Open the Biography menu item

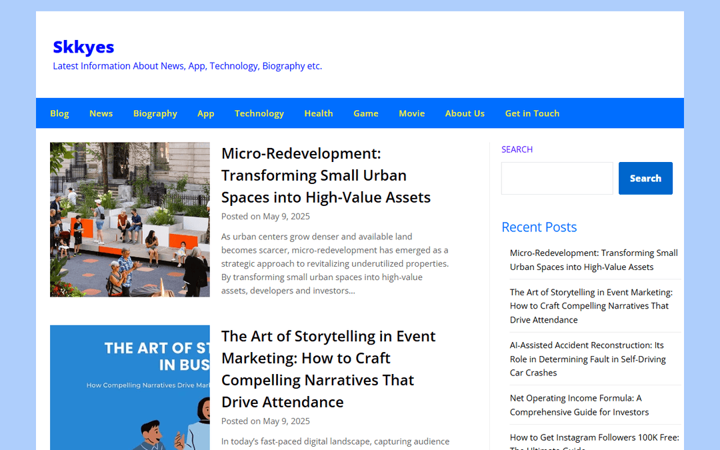(x=155, y=113)
